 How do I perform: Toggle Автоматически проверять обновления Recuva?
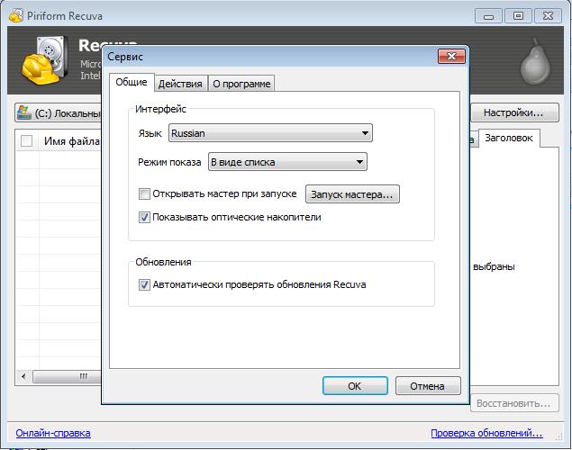click(x=144, y=284)
